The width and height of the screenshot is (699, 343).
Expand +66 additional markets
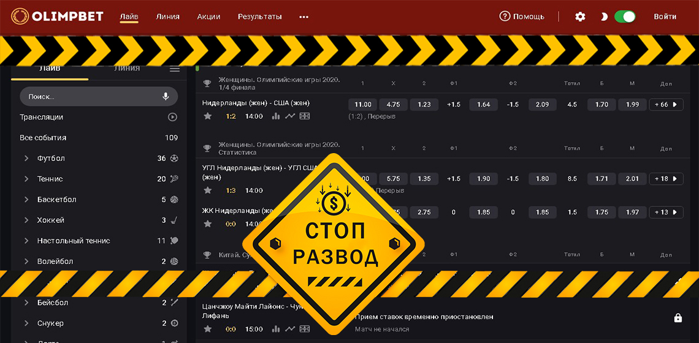666,105
